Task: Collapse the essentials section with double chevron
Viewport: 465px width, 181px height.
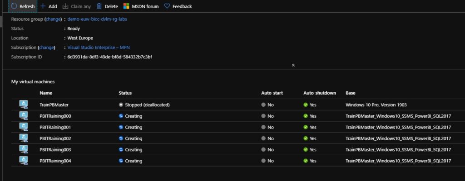Action: pos(293,65)
